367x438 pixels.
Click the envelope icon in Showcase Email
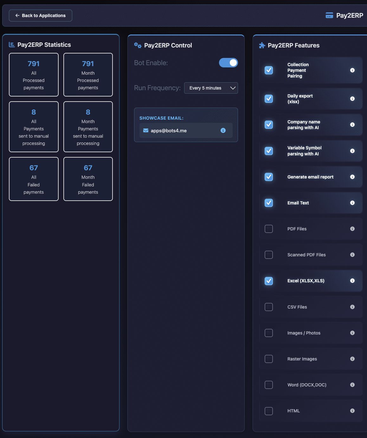pos(146,130)
